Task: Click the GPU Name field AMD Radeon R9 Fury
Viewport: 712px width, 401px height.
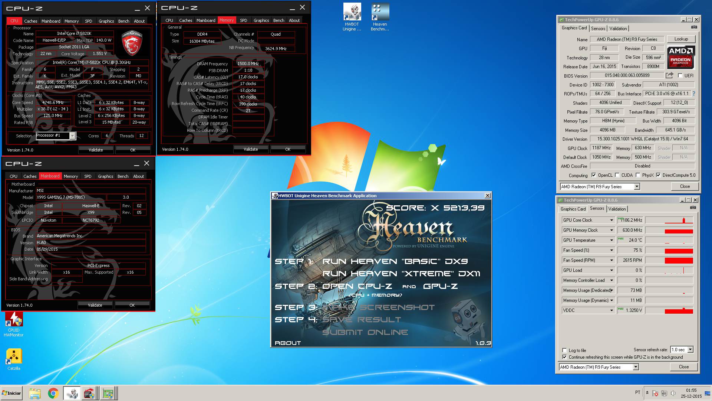Action: click(x=627, y=39)
